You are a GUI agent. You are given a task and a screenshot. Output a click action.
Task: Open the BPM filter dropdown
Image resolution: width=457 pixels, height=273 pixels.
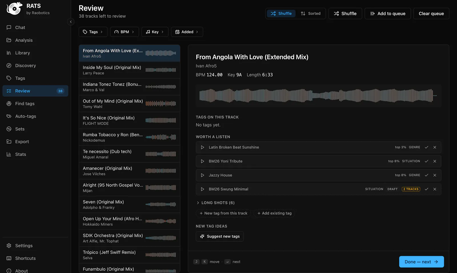click(x=125, y=32)
